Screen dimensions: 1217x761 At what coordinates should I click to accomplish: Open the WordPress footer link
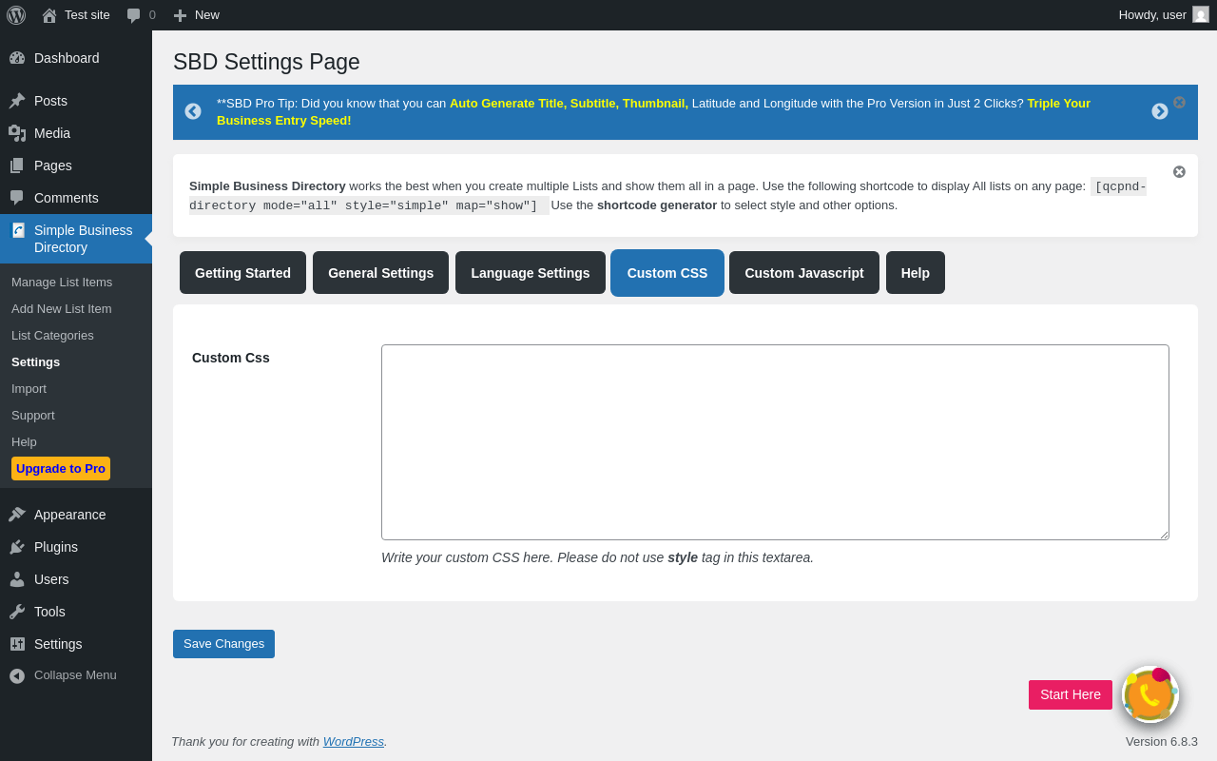[354, 741]
